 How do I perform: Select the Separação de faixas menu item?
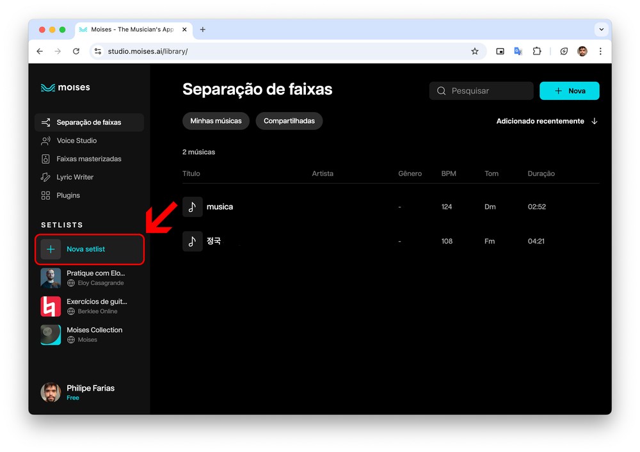click(x=88, y=122)
